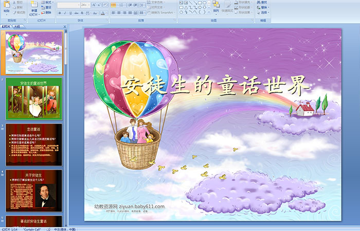This screenshot has height=231, width=360.
Task: Open Shape Fill (形状填充) color menu
Action: coord(244,2)
